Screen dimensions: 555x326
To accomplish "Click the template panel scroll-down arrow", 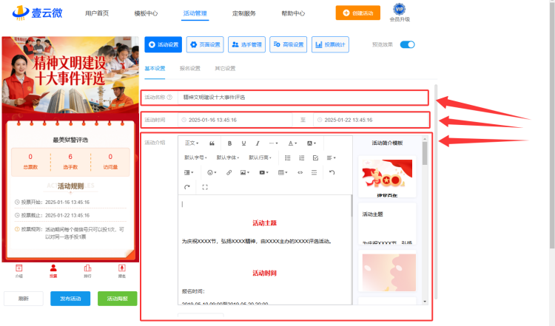I will tap(425, 302).
